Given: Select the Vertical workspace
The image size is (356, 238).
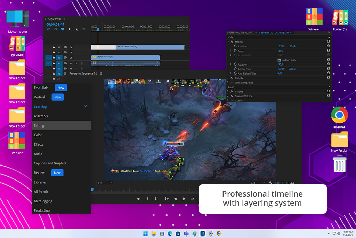Looking at the screenshot, I should coord(40,97).
